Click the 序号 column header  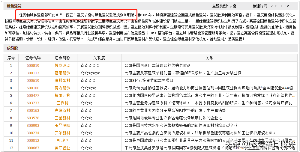point(11,58)
